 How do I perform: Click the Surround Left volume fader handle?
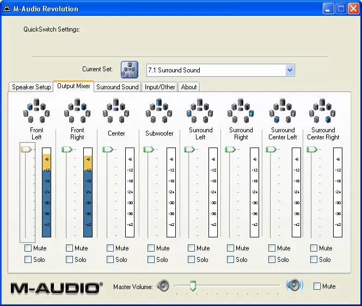click(x=189, y=149)
